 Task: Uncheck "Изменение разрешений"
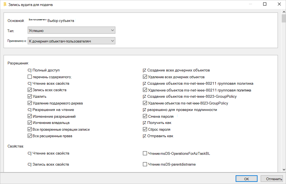[x=30, y=116]
